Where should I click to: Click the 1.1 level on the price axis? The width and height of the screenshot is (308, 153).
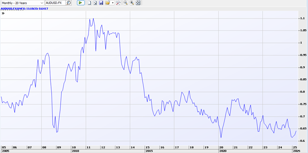pyautogui.click(x=302, y=18)
